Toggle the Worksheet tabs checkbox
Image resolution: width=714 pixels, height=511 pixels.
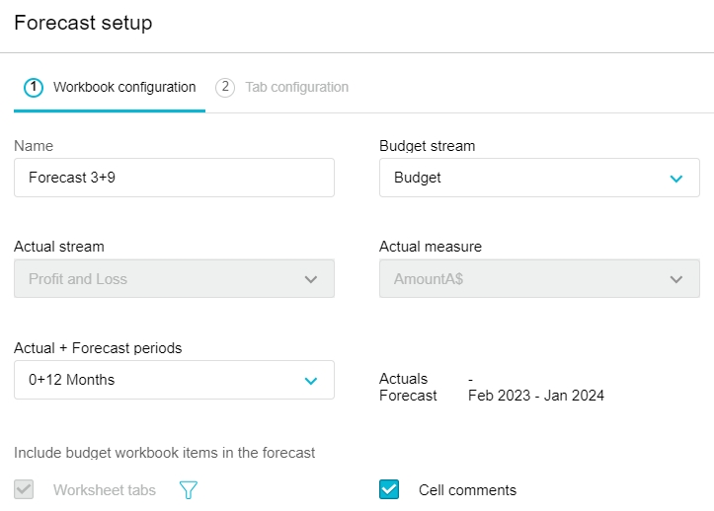(25, 489)
